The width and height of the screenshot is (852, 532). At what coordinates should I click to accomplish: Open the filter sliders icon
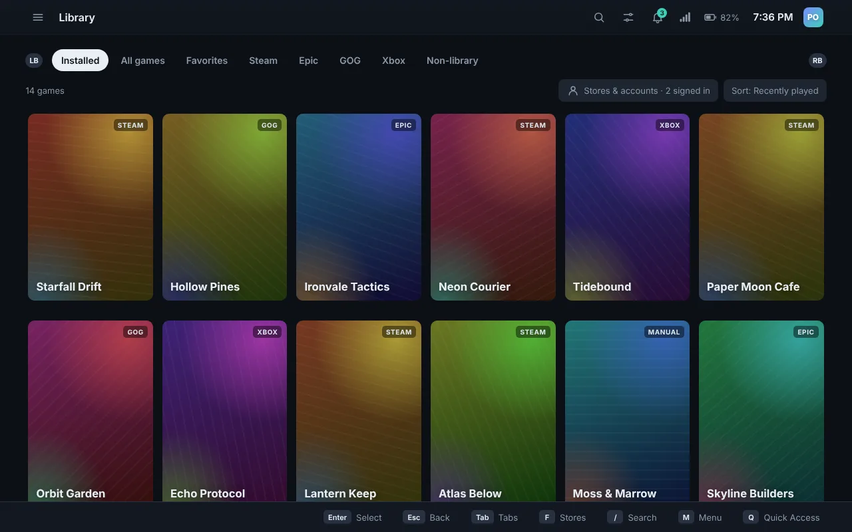click(x=628, y=17)
